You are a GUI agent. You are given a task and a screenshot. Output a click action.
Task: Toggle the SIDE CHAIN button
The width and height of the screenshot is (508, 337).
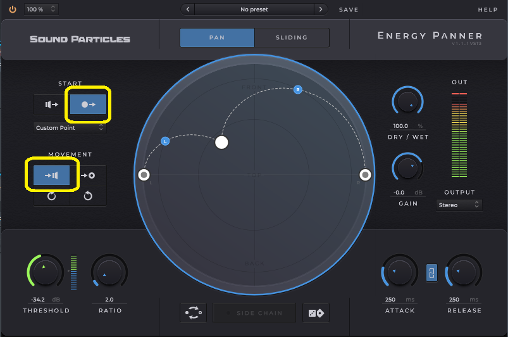tap(254, 313)
